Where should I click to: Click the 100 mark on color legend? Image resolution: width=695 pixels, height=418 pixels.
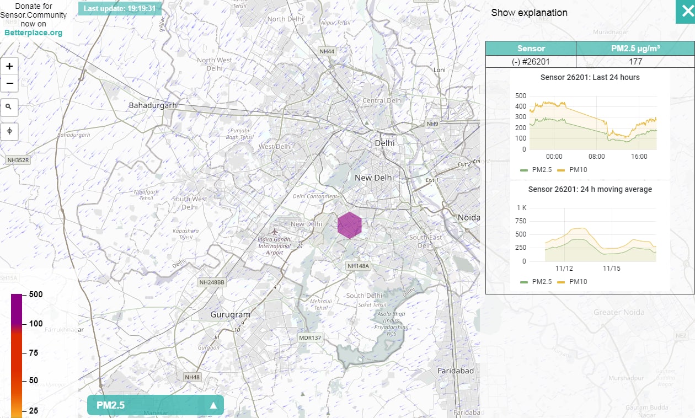point(36,324)
